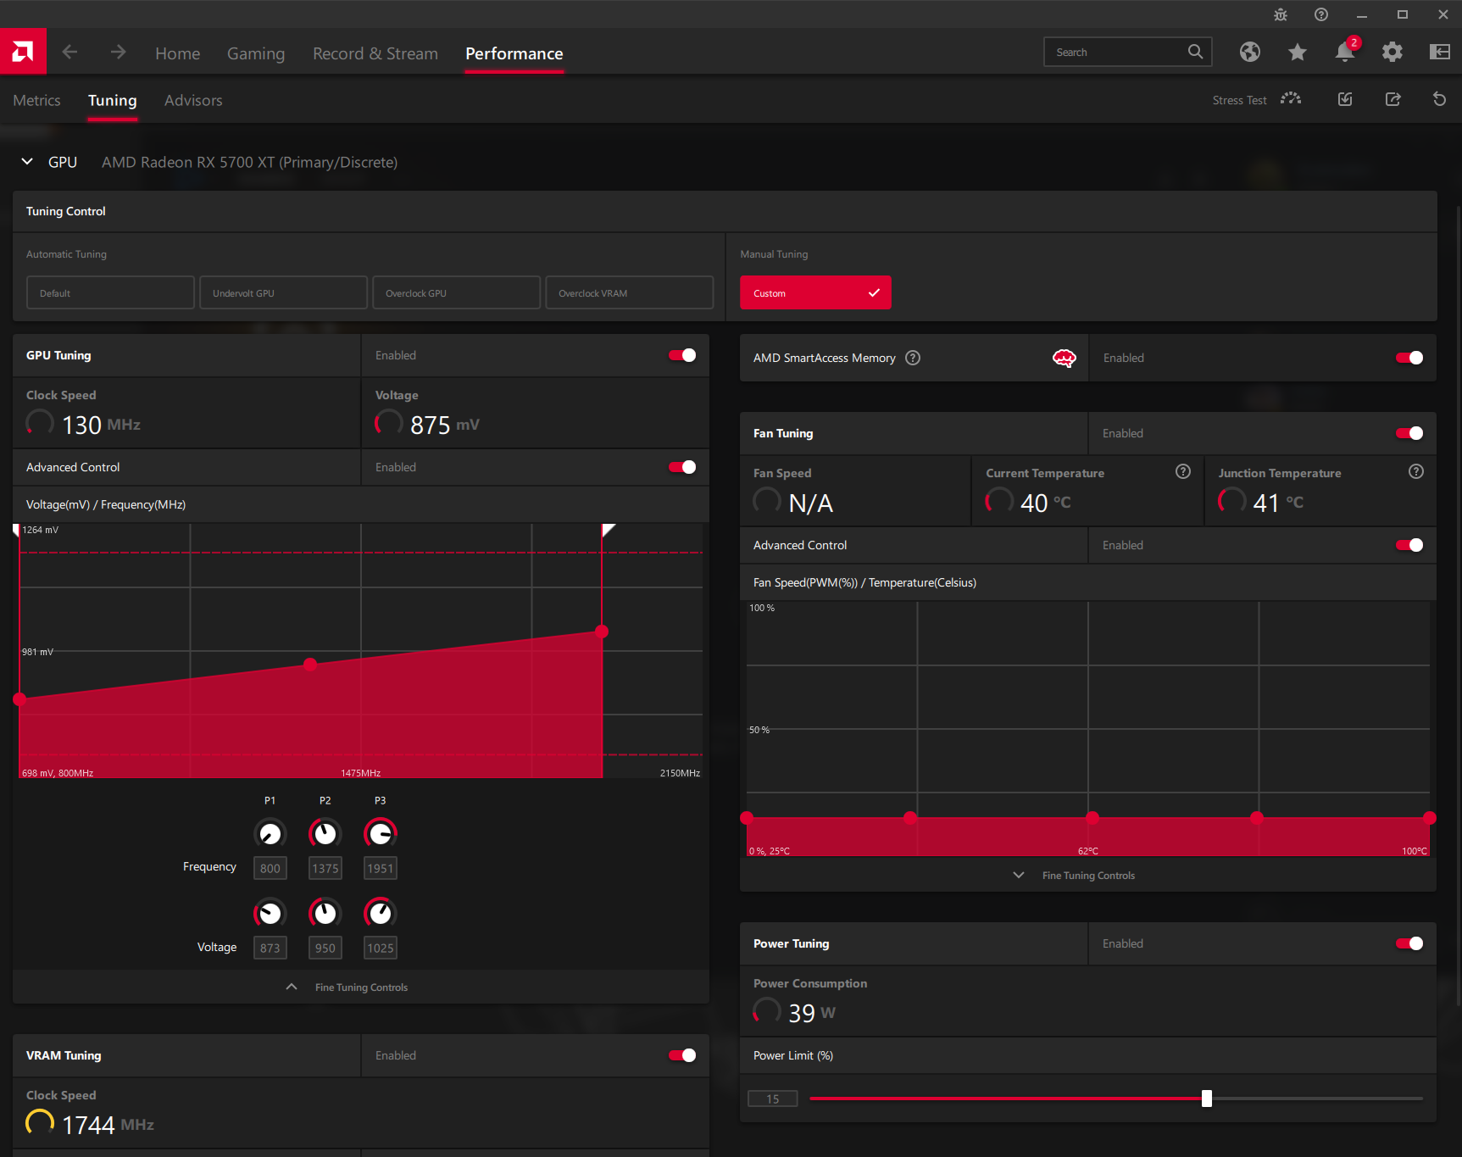
Task: Click the Stress Test label
Action: coord(1239,100)
